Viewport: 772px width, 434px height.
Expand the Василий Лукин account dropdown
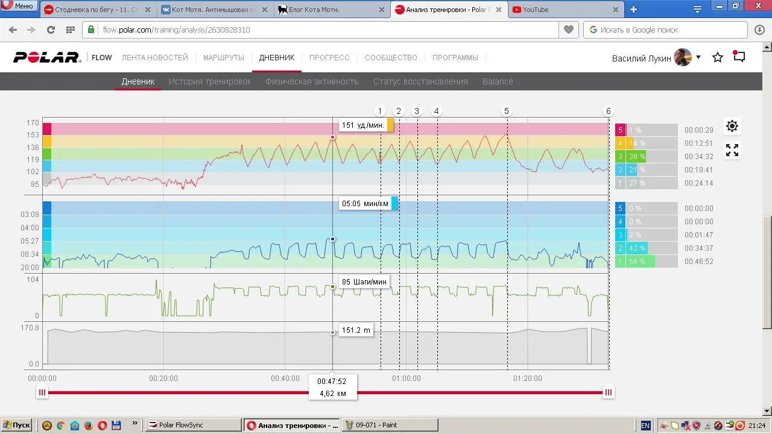(x=698, y=57)
